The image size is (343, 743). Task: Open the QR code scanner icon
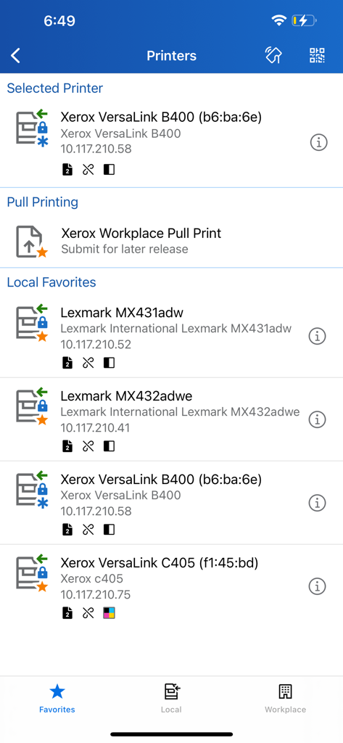pos(318,55)
